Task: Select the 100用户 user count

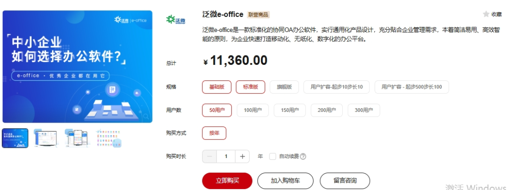Action: [x=253, y=110]
